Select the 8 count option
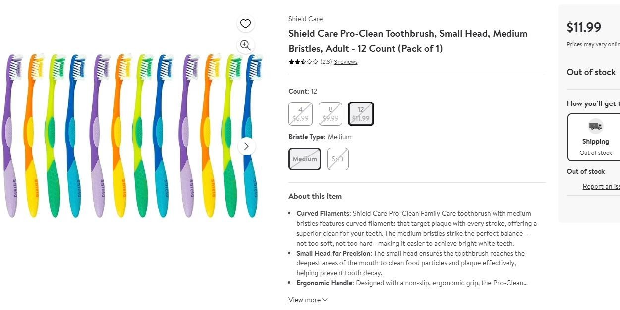The width and height of the screenshot is (620, 310). click(x=331, y=114)
